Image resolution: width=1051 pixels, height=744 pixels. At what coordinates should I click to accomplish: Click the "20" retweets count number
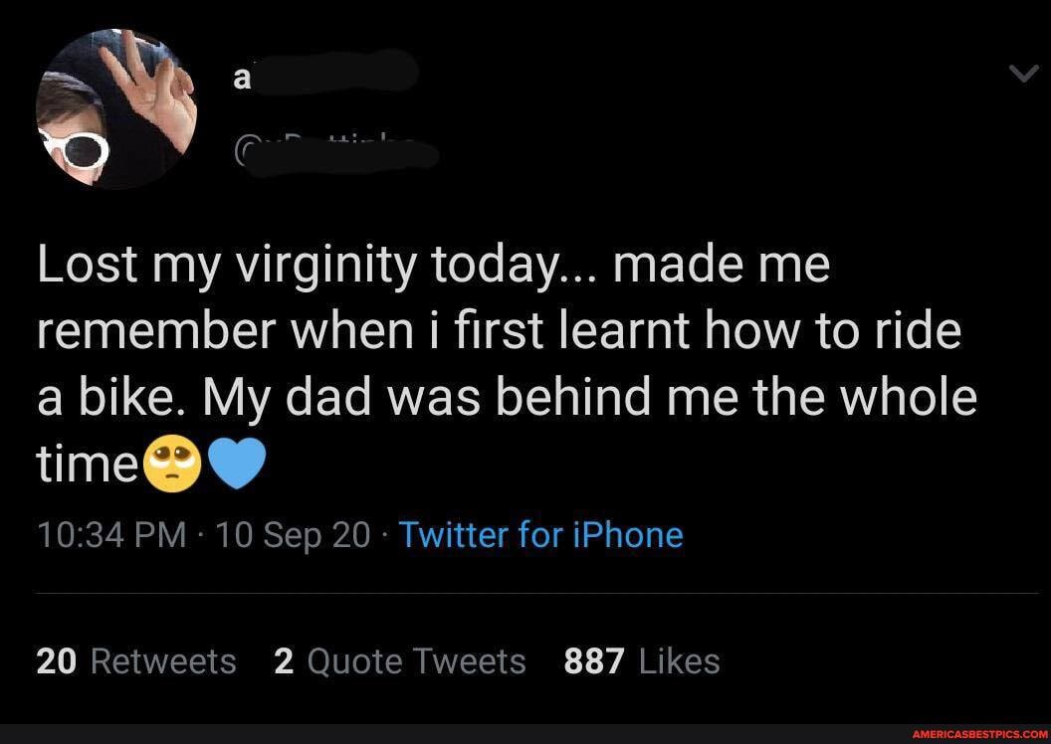click(x=56, y=661)
